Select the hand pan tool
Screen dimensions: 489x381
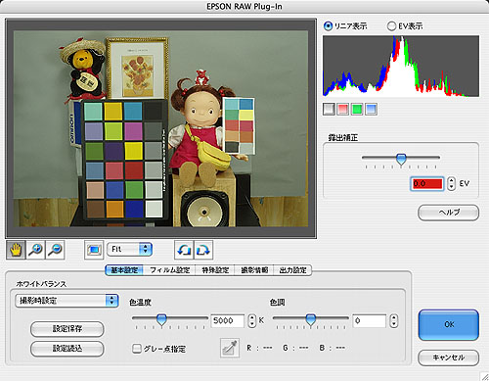tap(16, 250)
